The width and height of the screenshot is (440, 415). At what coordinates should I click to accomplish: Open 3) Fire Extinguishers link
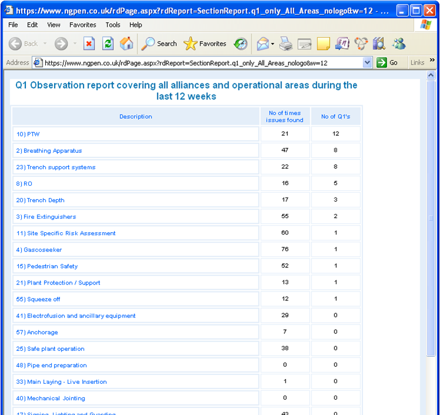[46, 217]
